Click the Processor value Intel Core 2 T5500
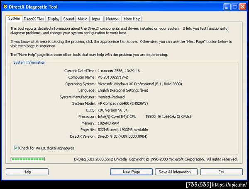 pos(144,117)
